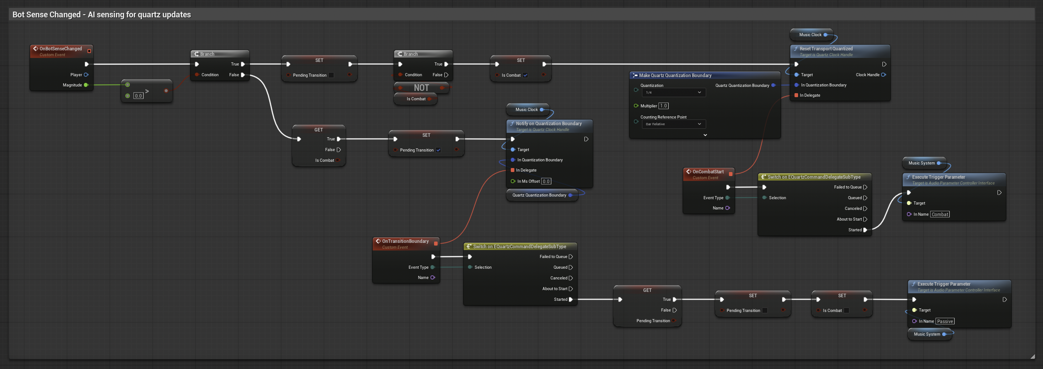Open Counting Reference Point Bar Relative dropdown
Viewport: 1043px width, 369px height.
point(674,124)
